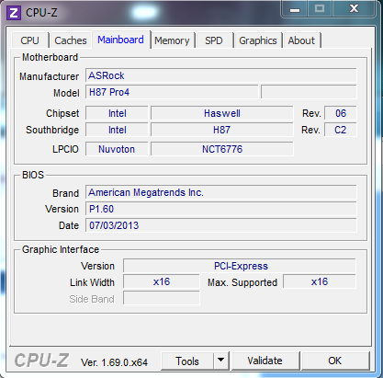Image resolution: width=383 pixels, height=378 pixels.
Task: Click the Ver. 1.69.0.x64 version text
Action: point(114,362)
